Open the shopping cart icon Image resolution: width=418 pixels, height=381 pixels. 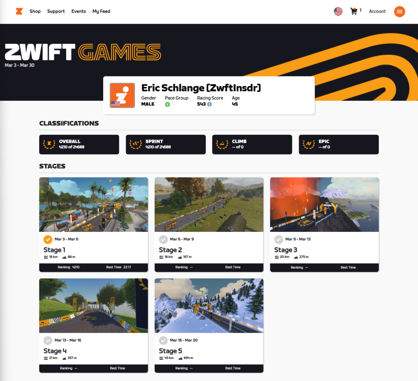click(x=354, y=11)
